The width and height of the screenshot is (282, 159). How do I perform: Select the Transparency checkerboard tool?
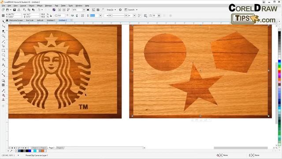[x=4, y=85]
